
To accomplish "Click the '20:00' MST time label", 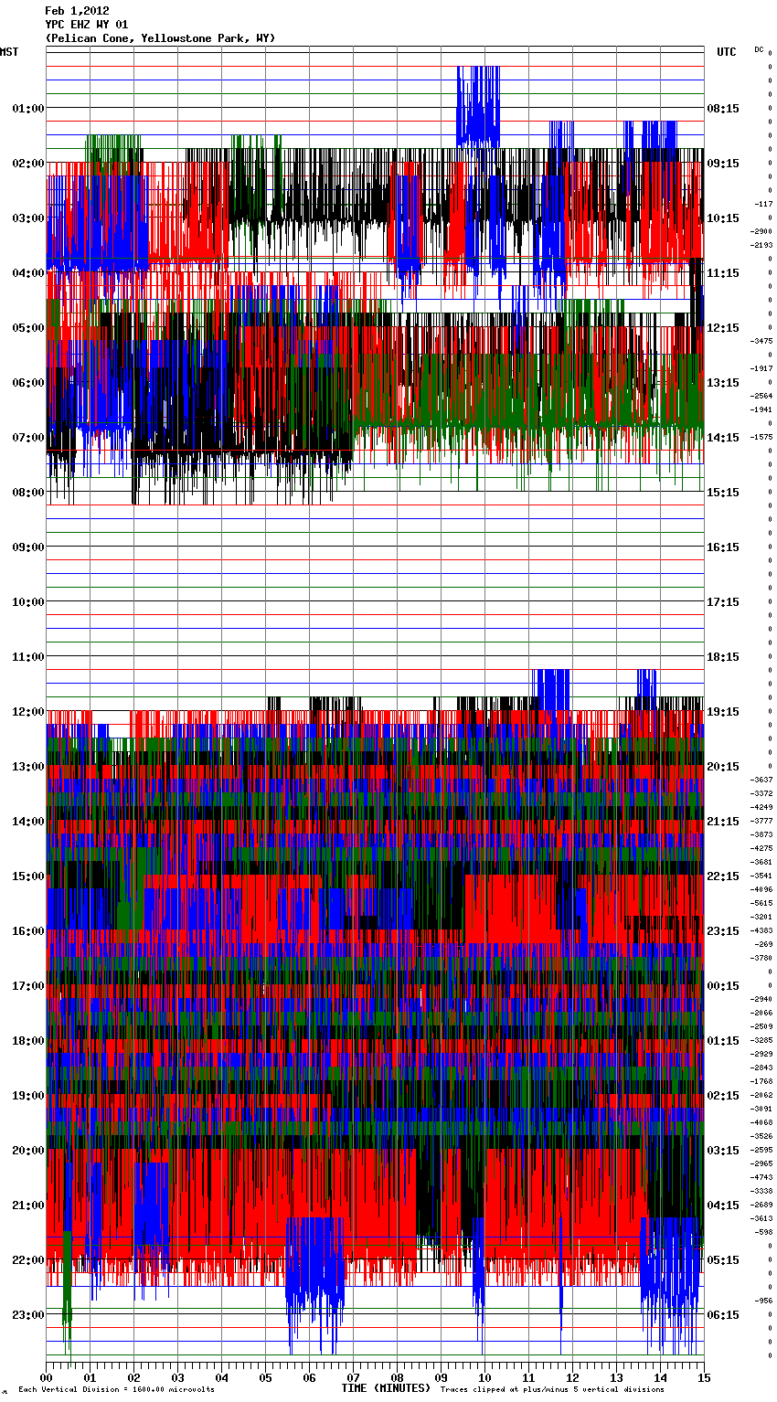I will 28,1150.
